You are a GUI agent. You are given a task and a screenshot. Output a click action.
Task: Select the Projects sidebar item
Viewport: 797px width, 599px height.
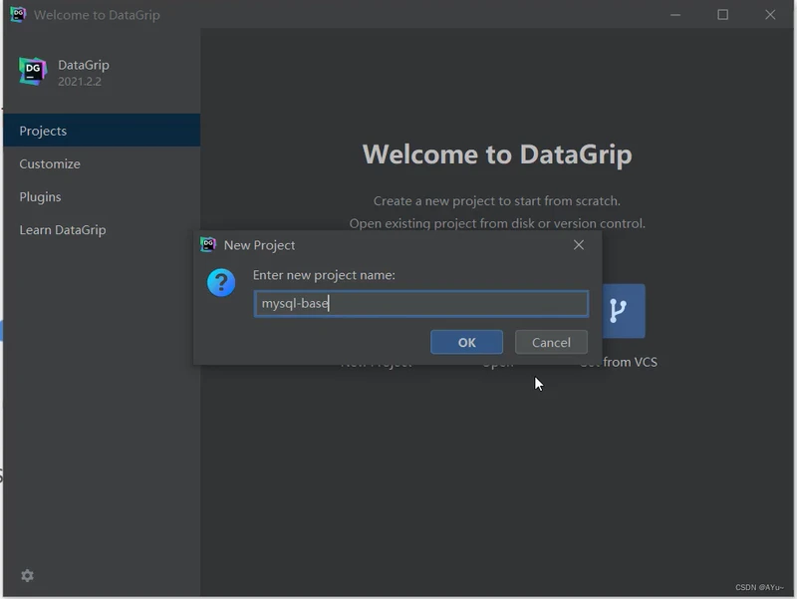coord(102,131)
